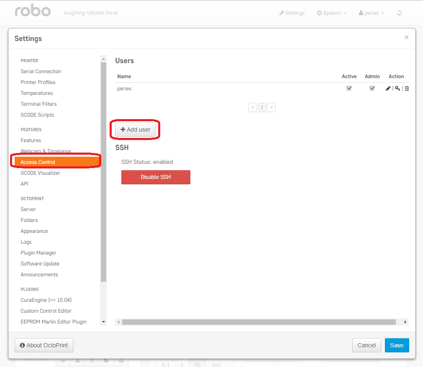
Task: Click the System power icon
Action: pyautogui.click(x=318, y=13)
